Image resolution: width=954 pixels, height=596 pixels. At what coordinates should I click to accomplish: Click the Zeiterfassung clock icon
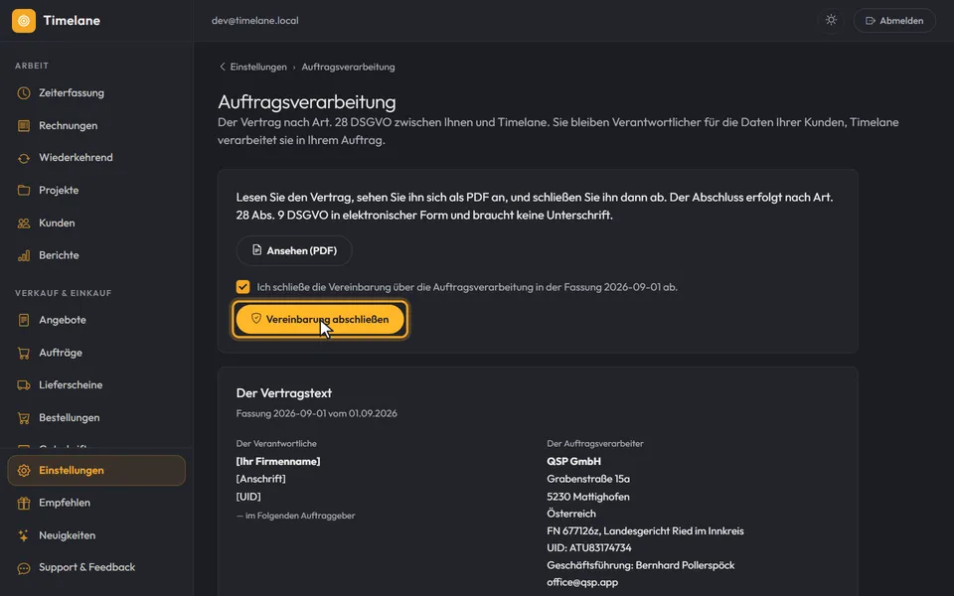pos(24,93)
